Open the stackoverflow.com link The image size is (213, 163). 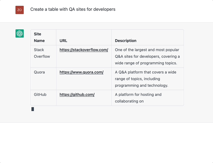84,50
